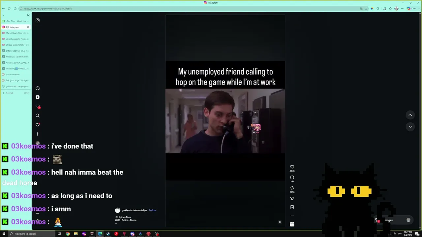The width and height of the screenshot is (422, 237).
Task: Open the reel's audio thumbnail
Action: [x=292, y=224]
